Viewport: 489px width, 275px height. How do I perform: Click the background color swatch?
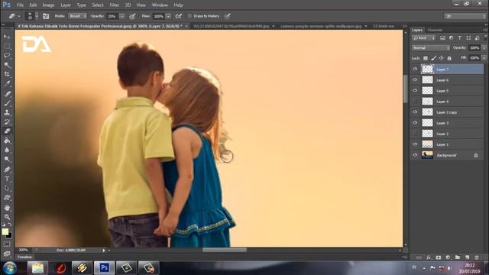click(9, 235)
